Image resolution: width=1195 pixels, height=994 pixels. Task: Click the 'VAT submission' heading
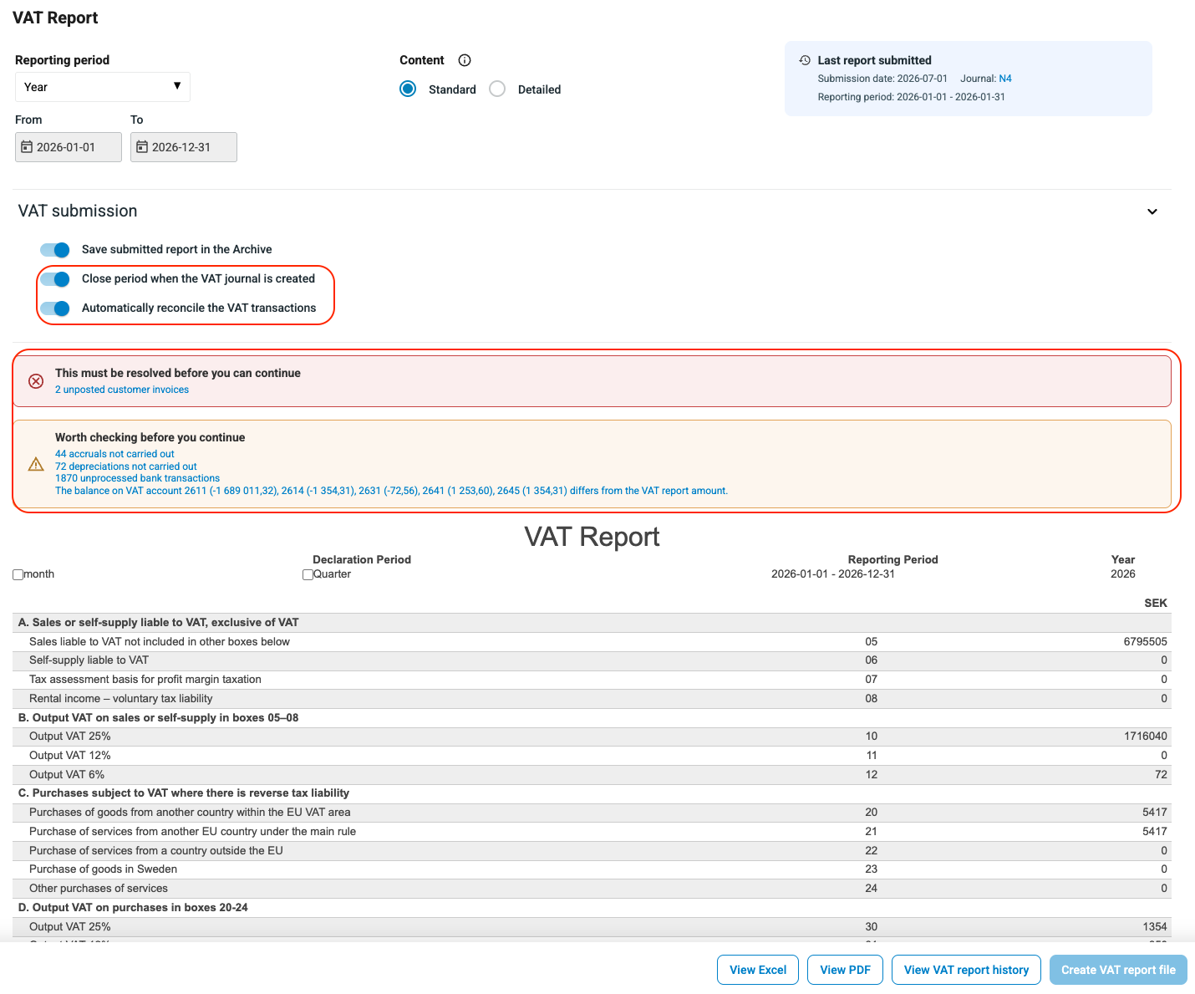pyautogui.click(x=78, y=212)
